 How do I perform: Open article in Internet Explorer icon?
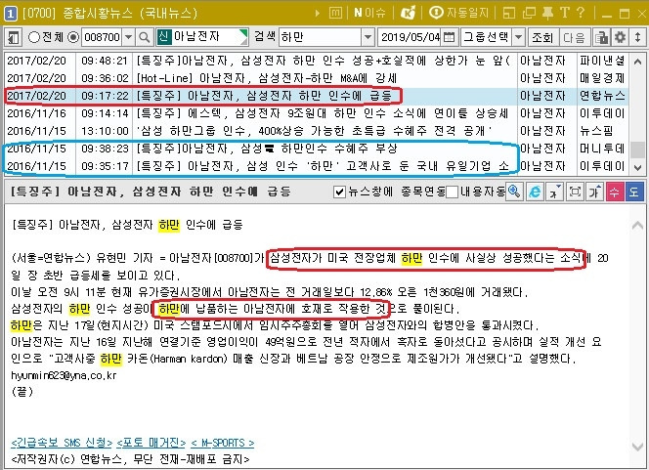(535, 192)
